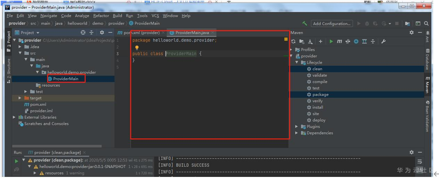
Task: Reimport all Maven projects with the refresh icon
Action: pyautogui.click(x=293, y=41)
